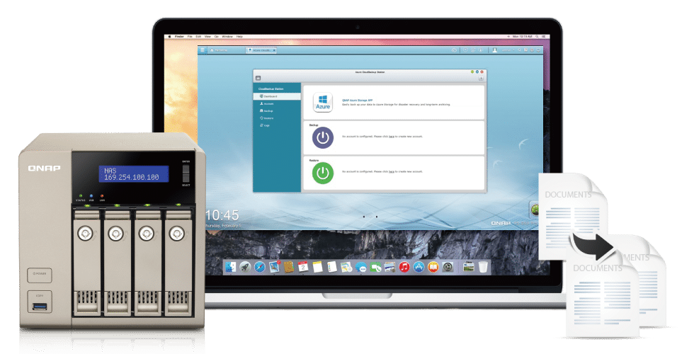The height and width of the screenshot is (354, 694).
Task: Click the green Restore power icon
Action: pyautogui.click(x=323, y=173)
